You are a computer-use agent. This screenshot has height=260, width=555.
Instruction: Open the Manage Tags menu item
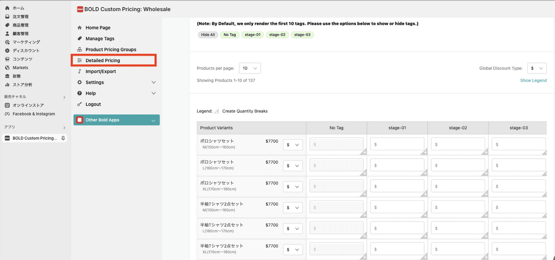click(x=100, y=39)
